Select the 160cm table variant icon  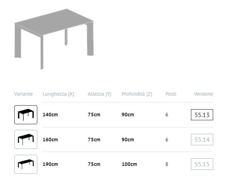click(26, 139)
